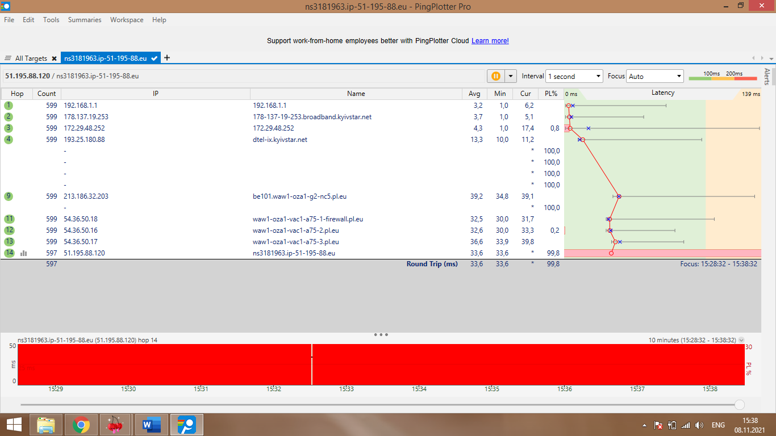Select name dtel-ix.kyivstar.net
Image resolution: width=776 pixels, height=436 pixels.
coord(280,139)
